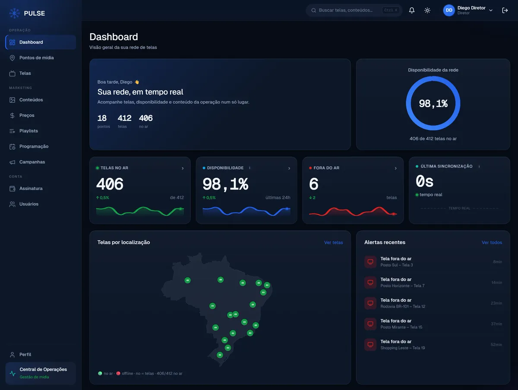
Task: Expand the Disponibilidade card chevron
Action: click(x=289, y=168)
